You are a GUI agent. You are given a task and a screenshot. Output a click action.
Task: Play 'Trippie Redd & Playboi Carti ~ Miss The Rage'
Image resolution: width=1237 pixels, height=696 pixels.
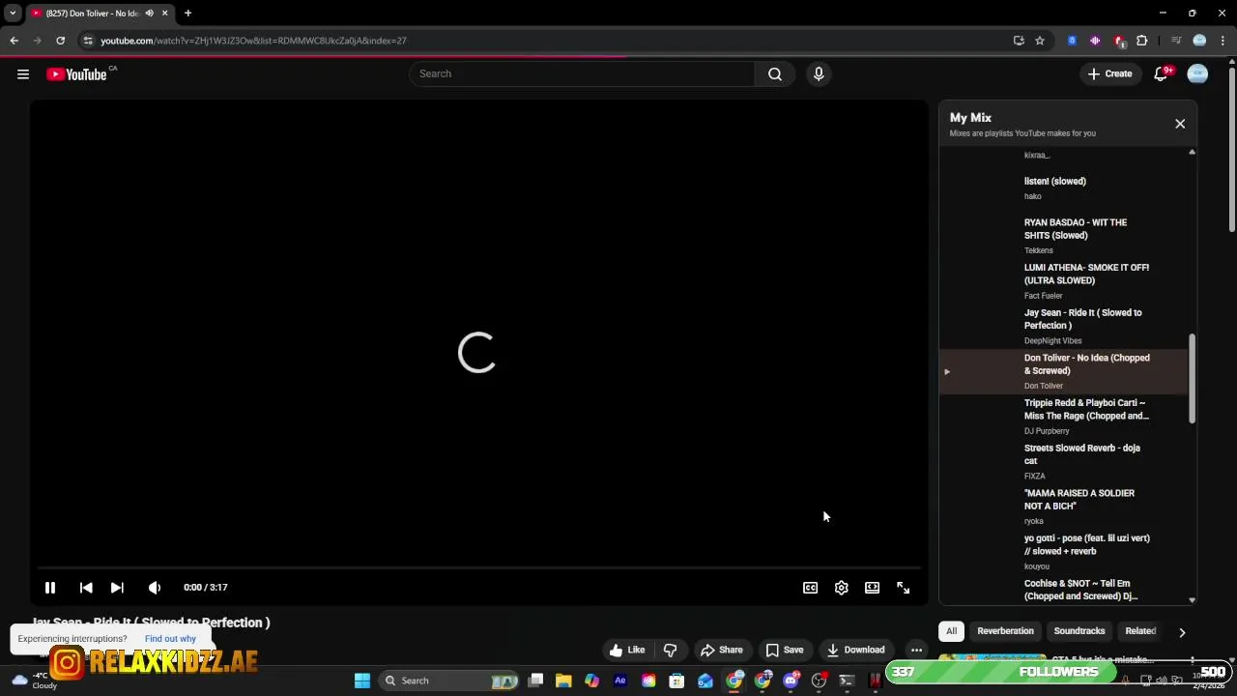coord(1063,417)
